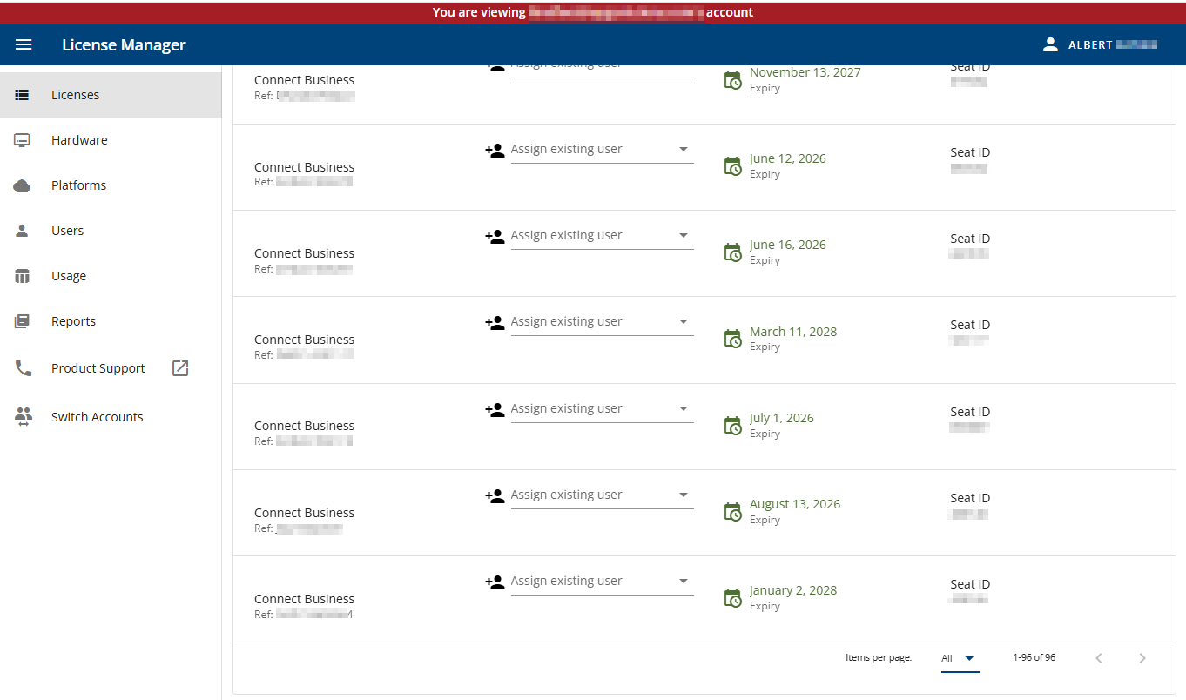Open the hamburger navigation menu
The image size is (1186, 700).
[24, 44]
